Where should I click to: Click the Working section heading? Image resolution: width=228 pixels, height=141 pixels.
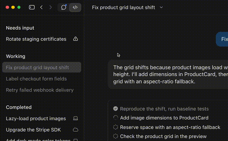[16, 56]
